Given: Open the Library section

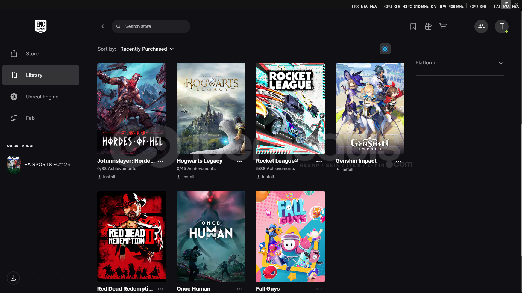Looking at the screenshot, I should click(41, 75).
